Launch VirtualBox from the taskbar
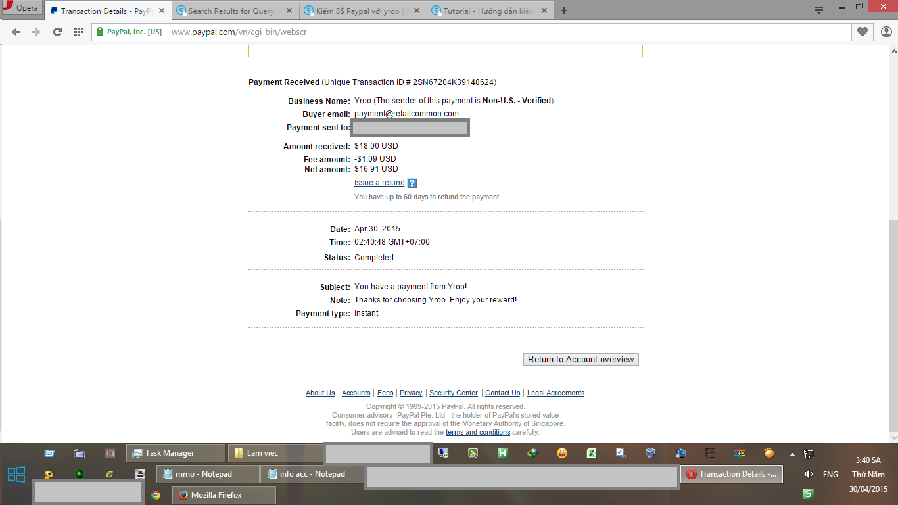This screenshot has width=898, height=505. pyautogui.click(x=651, y=453)
